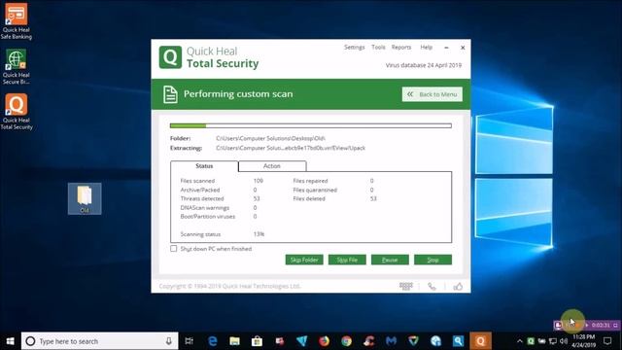Image resolution: width=622 pixels, height=350 pixels.
Task: Open CCleaner from taskbar
Action: [x=369, y=341]
